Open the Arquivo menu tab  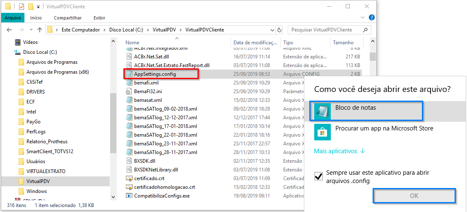tap(13, 18)
